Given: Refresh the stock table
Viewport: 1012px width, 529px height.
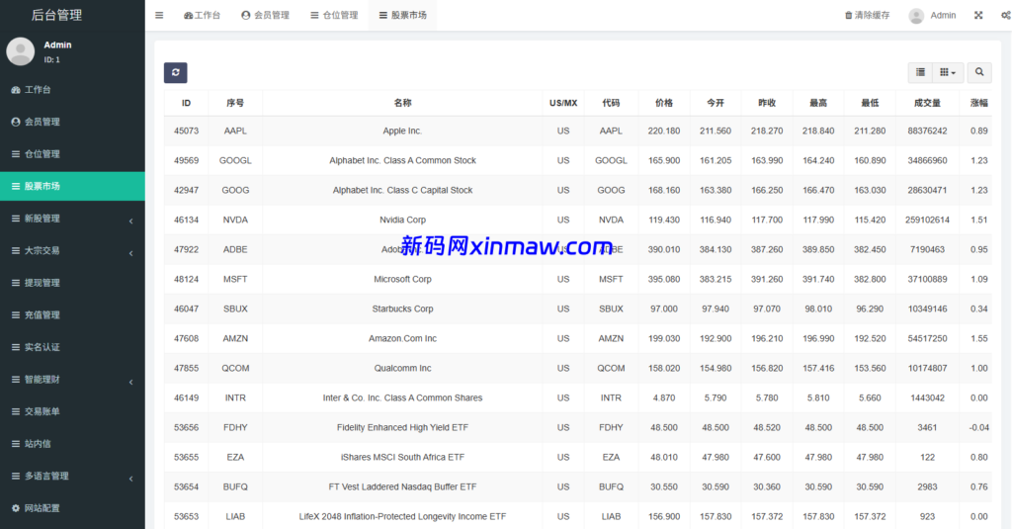Looking at the screenshot, I should 176,72.
